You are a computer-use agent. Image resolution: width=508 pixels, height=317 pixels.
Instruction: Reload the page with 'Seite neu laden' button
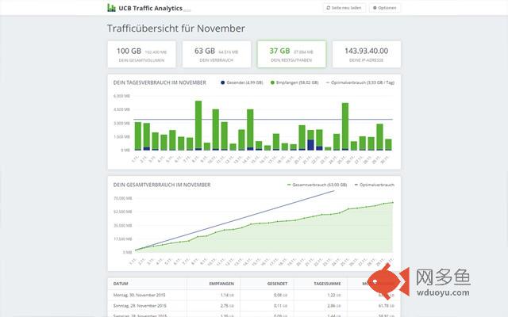344,8
